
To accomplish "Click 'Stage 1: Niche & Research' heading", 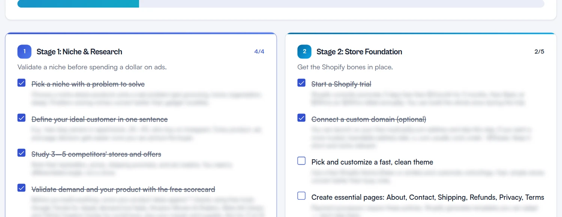I will [79, 52].
